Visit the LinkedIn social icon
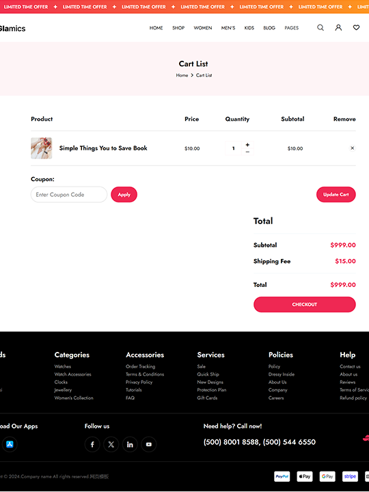 coord(130,444)
